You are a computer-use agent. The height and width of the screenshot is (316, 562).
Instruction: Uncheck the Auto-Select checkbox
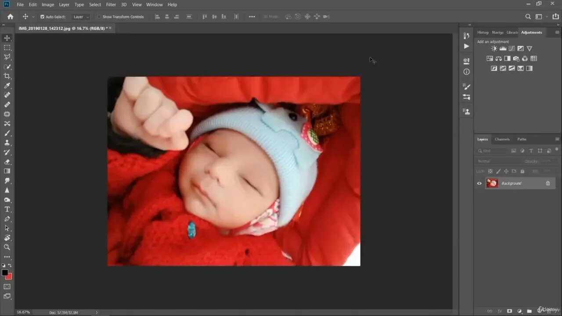[x=42, y=17]
